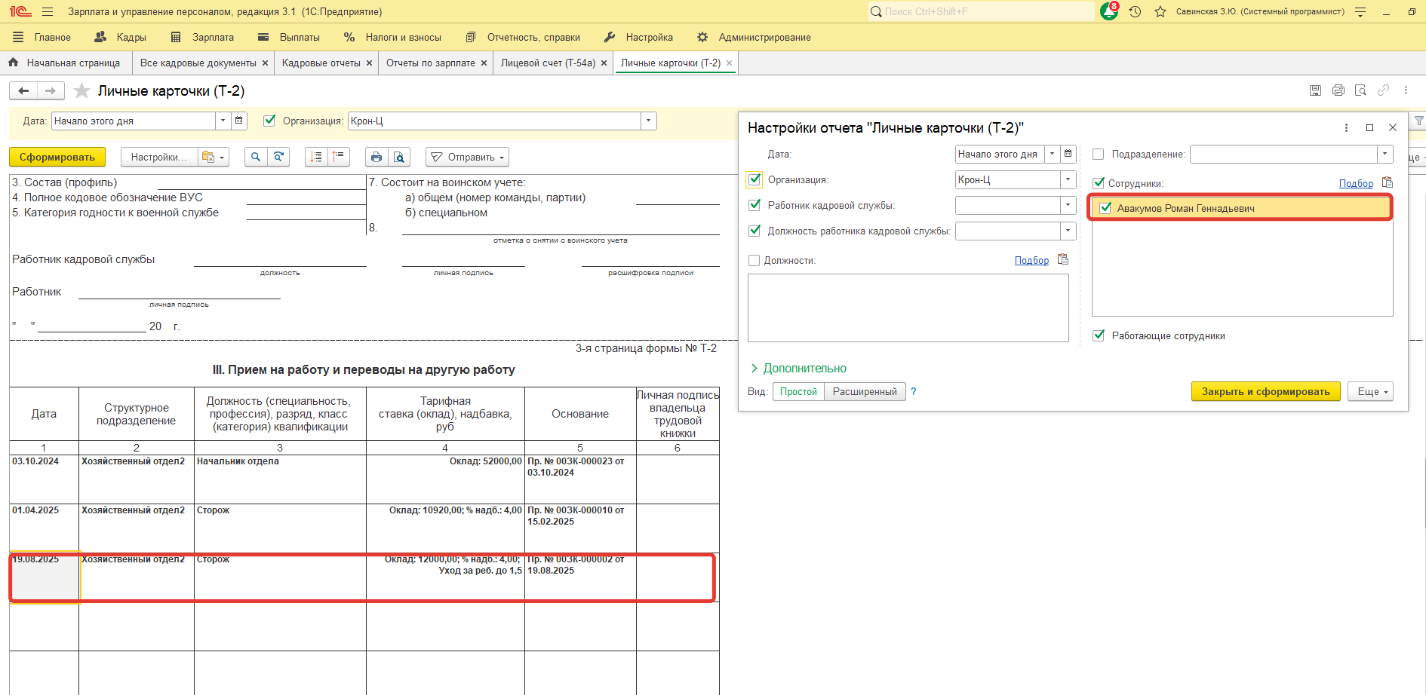Image resolution: width=1426 pixels, height=695 pixels.
Task: Open the history clock icon in title bar
Action: click(x=1135, y=11)
